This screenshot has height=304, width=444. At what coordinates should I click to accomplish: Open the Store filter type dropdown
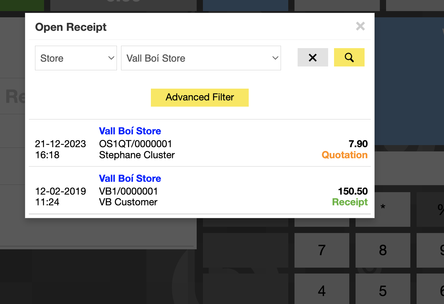pos(76,58)
